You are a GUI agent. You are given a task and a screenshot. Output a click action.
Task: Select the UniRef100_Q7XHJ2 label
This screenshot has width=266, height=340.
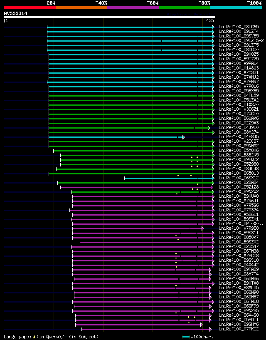[239, 77]
